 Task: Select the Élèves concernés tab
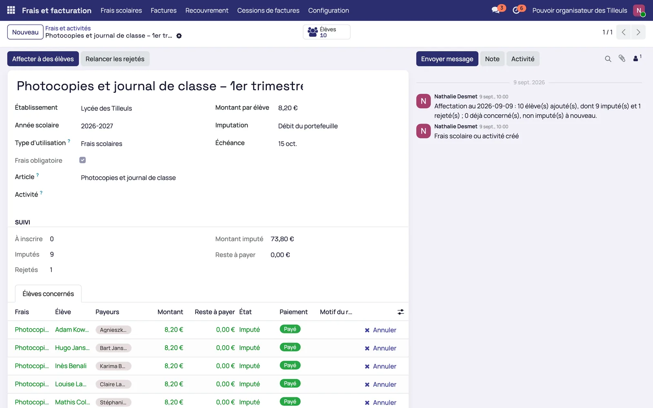pos(48,294)
